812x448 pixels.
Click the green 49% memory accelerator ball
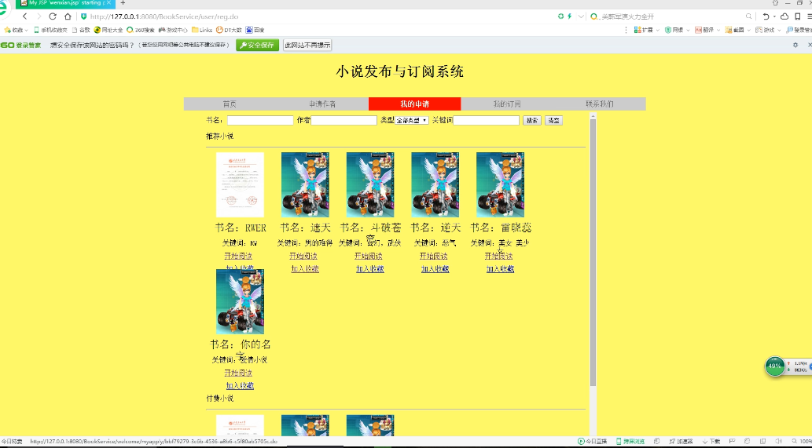[775, 366]
